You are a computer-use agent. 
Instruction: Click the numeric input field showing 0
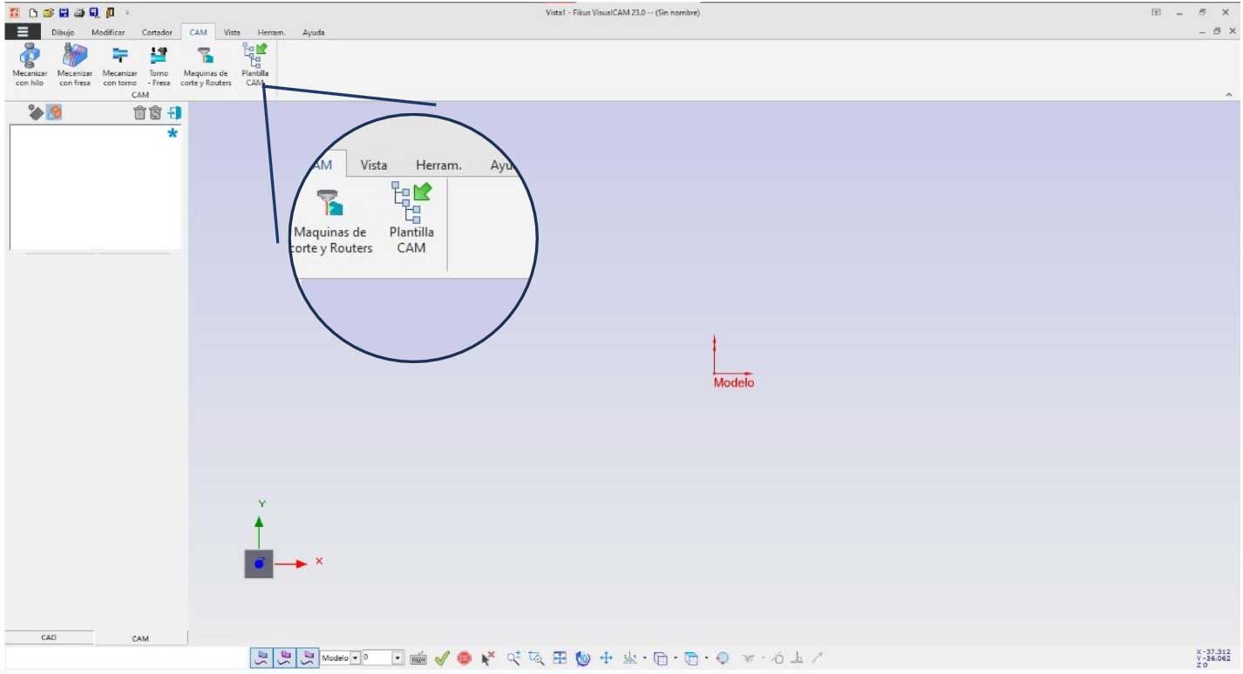(377, 658)
